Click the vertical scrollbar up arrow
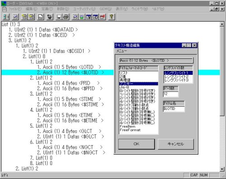This screenshot has height=179, width=226. [222, 24]
